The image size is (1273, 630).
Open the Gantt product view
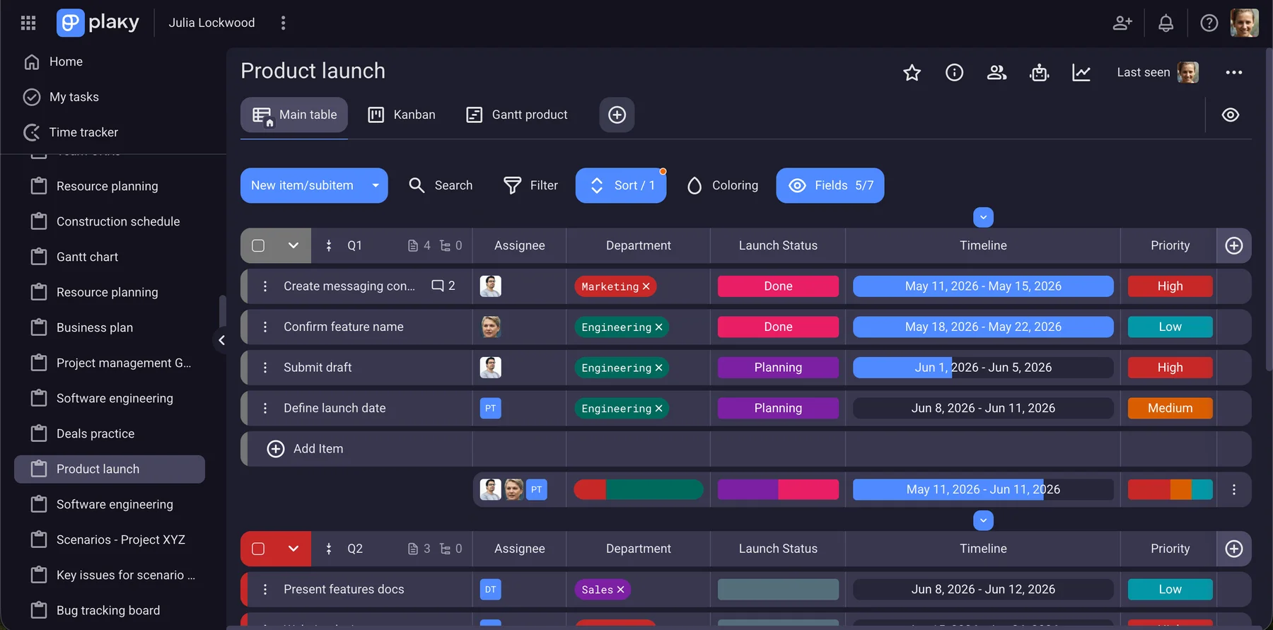pos(517,115)
